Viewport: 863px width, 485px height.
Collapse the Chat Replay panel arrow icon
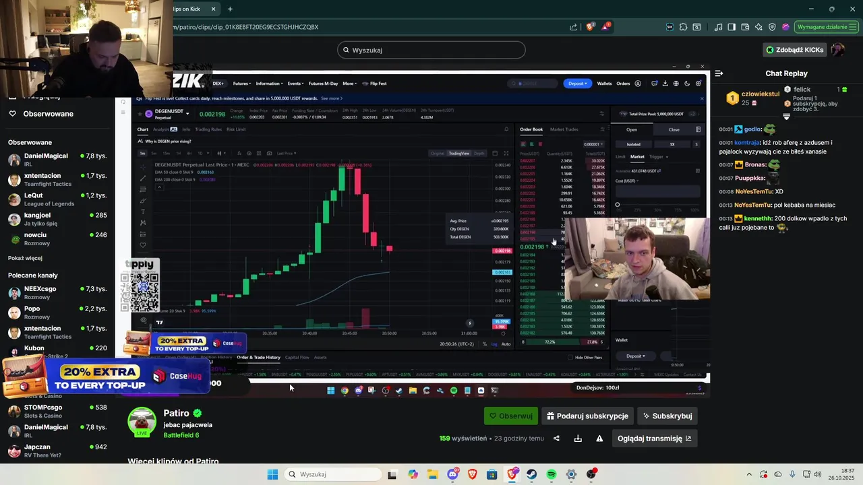(719, 73)
